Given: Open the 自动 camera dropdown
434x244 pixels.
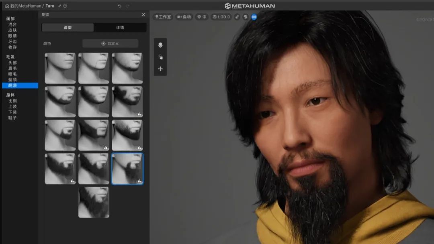Looking at the screenshot, I should point(184,17).
